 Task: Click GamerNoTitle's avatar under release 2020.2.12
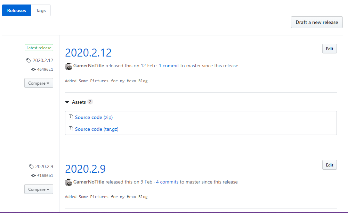click(68, 66)
